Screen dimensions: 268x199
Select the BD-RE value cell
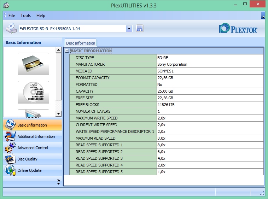coord(210,58)
